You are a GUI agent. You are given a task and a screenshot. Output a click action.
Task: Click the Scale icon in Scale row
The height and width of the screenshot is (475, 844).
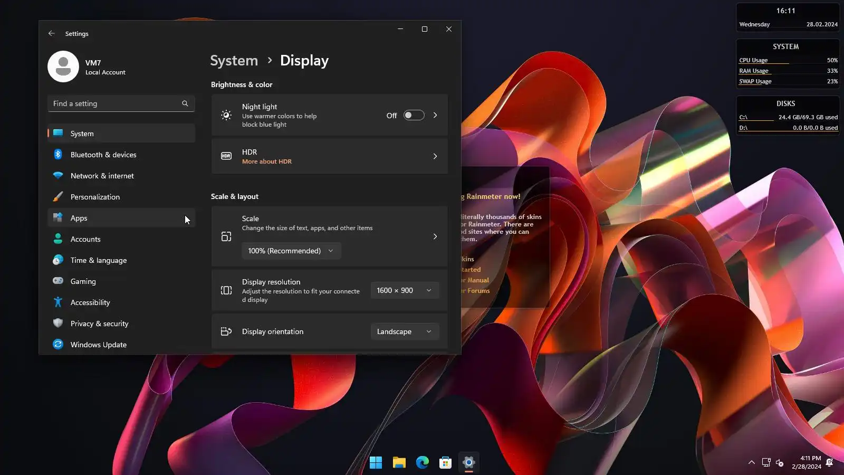pos(226,236)
